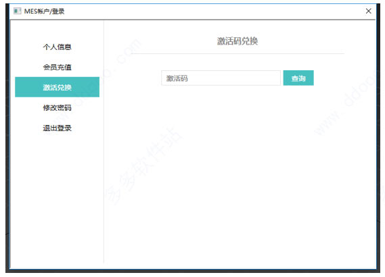The width and height of the screenshot is (385, 277).
Task: Submit activation code lookup via 查询
Action: [298, 78]
